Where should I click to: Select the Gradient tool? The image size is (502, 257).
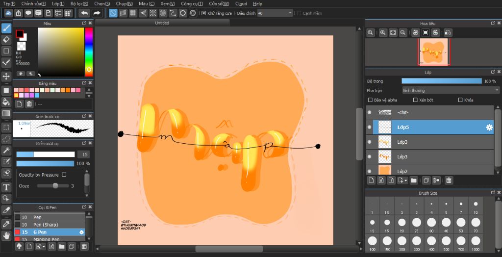point(6,113)
